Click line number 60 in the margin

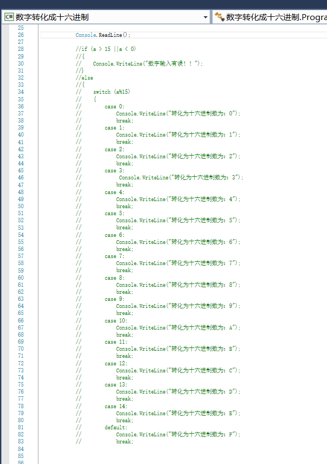(x=21, y=278)
